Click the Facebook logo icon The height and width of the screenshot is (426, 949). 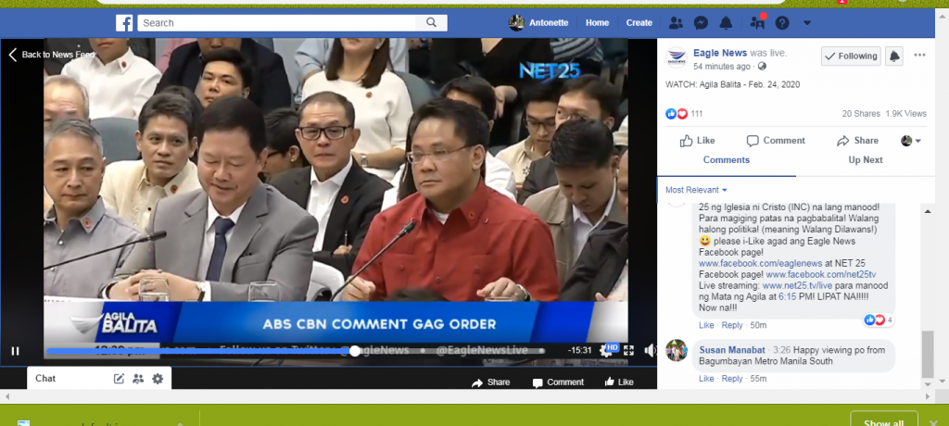click(x=124, y=23)
